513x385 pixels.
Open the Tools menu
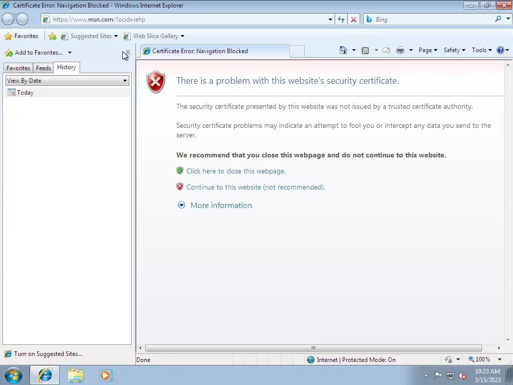pyautogui.click(x=481, y=50)
